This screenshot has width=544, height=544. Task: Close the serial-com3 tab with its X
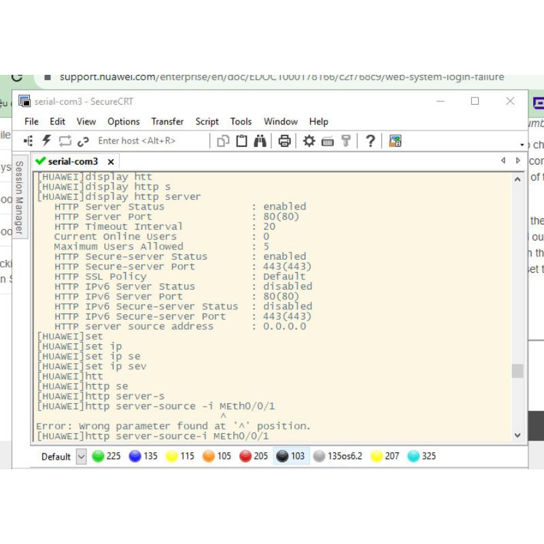111,161
